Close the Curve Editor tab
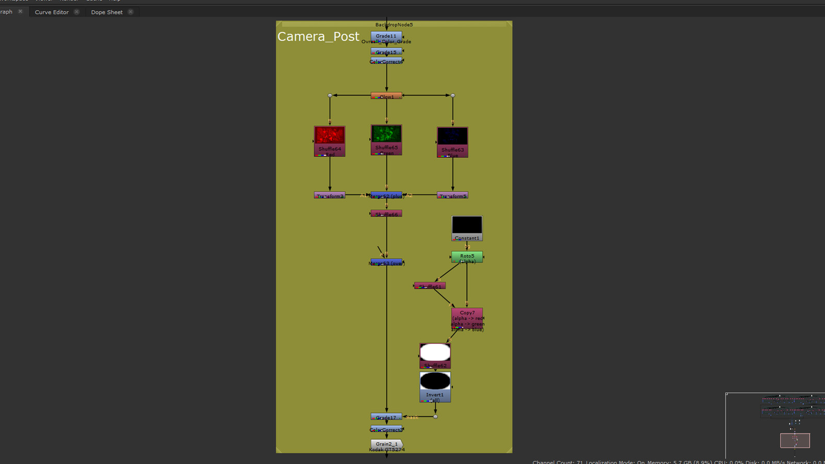Viewport: 825px width, 464px height. point(77,12)
